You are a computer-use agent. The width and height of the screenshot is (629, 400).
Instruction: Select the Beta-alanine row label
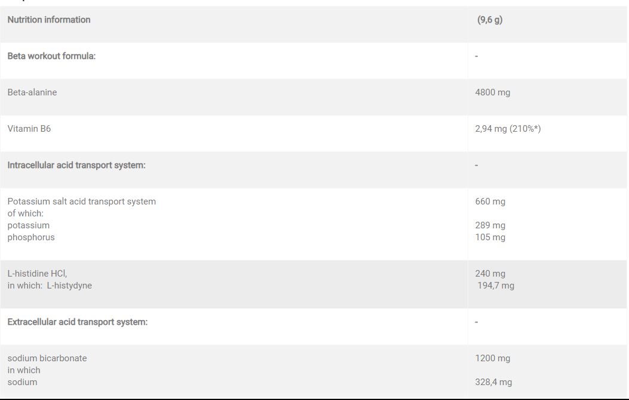(x=32, y=92)
